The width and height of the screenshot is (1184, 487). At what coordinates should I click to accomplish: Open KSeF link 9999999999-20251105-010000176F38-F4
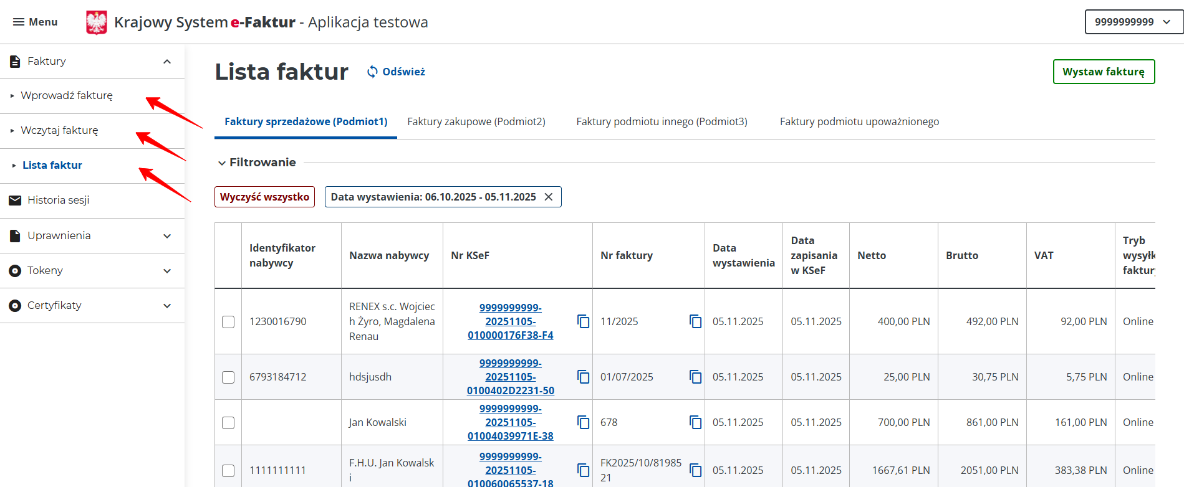click(511, 321)
